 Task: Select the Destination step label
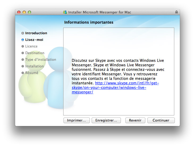[35, 53]
